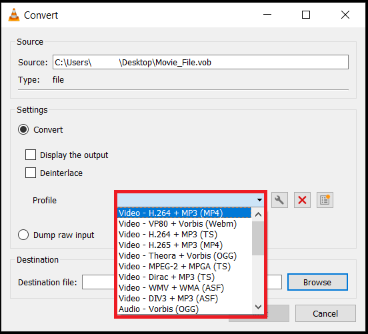Click the scroll up arrow in profile list

coord(258,214)
